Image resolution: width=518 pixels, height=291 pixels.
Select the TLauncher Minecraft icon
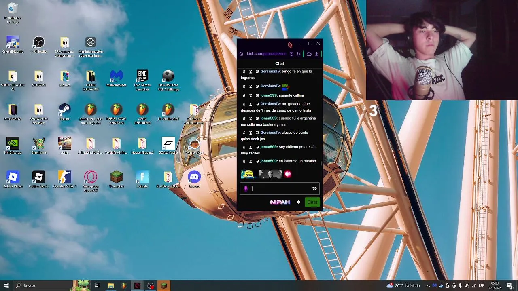tap(117, 179)
